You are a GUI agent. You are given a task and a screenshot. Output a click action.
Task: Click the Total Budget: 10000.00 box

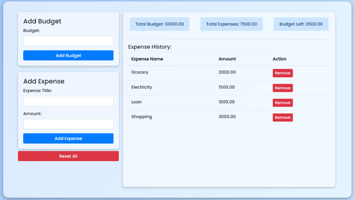[x=159, y=24]
